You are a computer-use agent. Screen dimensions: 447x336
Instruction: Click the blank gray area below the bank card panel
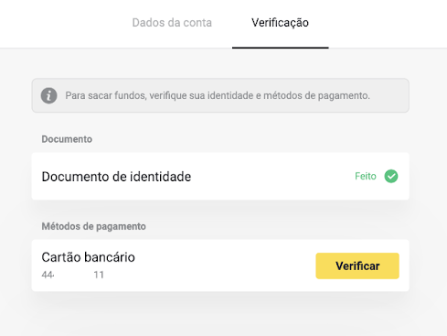220,314
